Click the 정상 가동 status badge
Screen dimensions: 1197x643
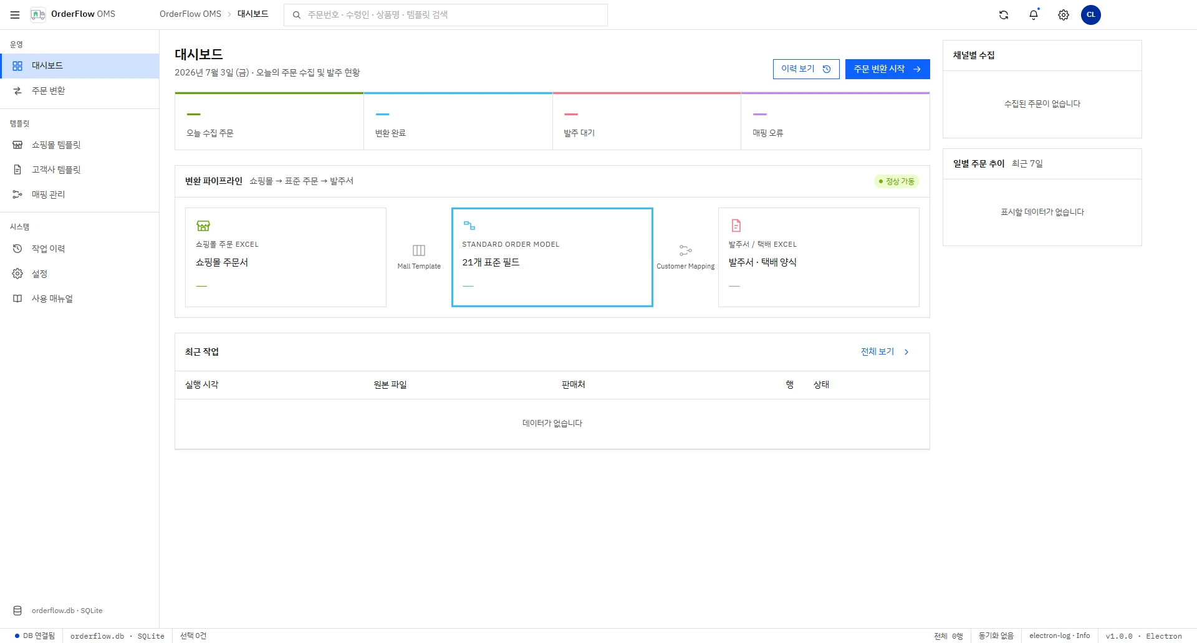coord(897,182)
